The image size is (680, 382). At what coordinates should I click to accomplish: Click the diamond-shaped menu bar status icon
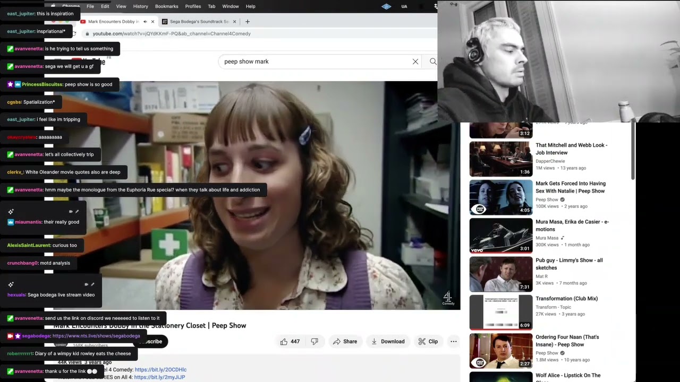click(x=386, y=6)
